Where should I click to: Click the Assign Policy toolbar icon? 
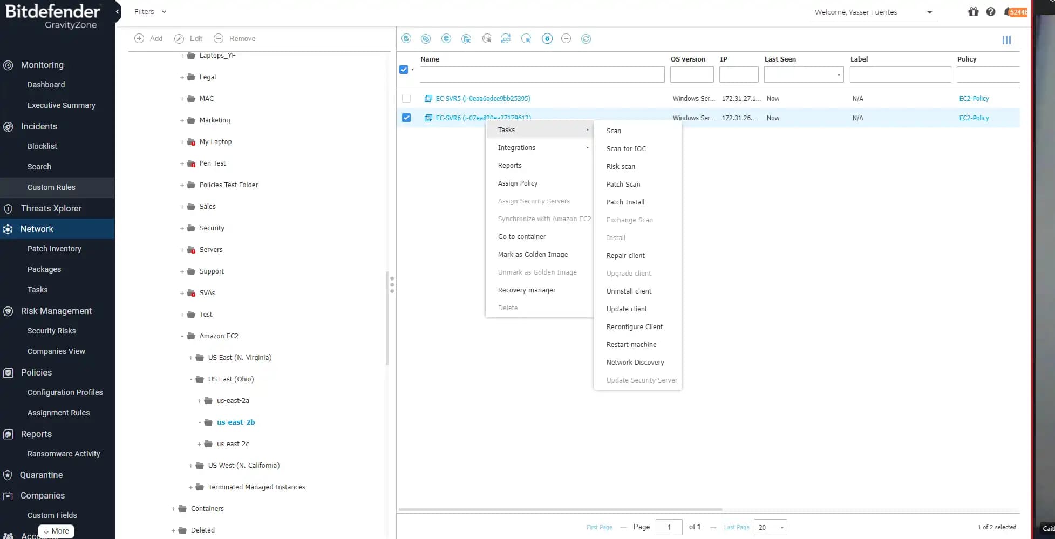tap(466, 38)
